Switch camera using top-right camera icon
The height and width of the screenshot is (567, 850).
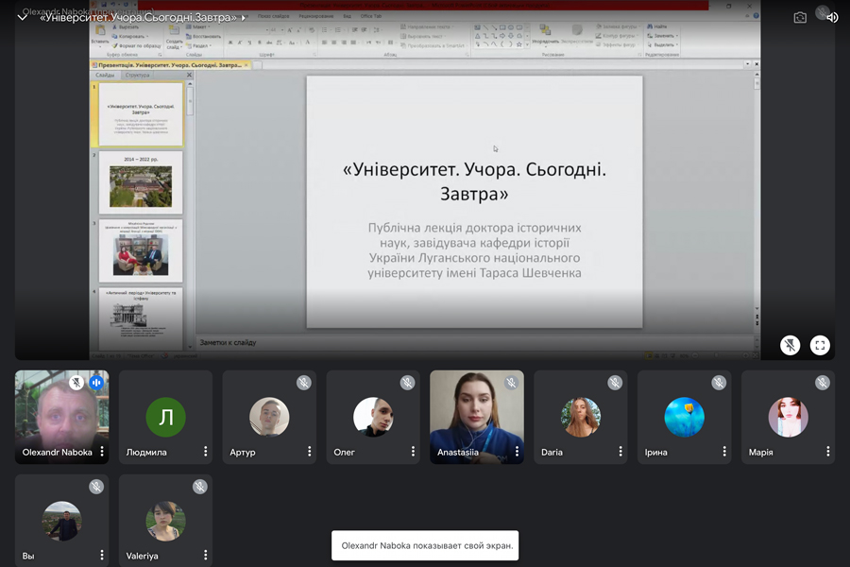[x=800, y=17]
